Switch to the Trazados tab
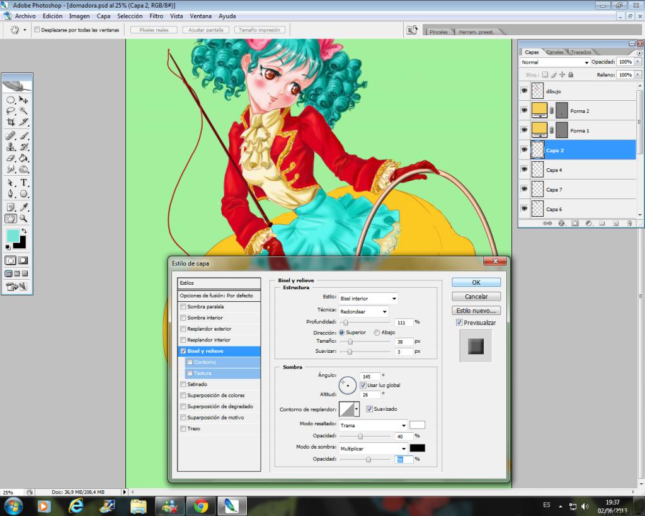The width and height of the screenshot is (645, 516). pos(580,52)
